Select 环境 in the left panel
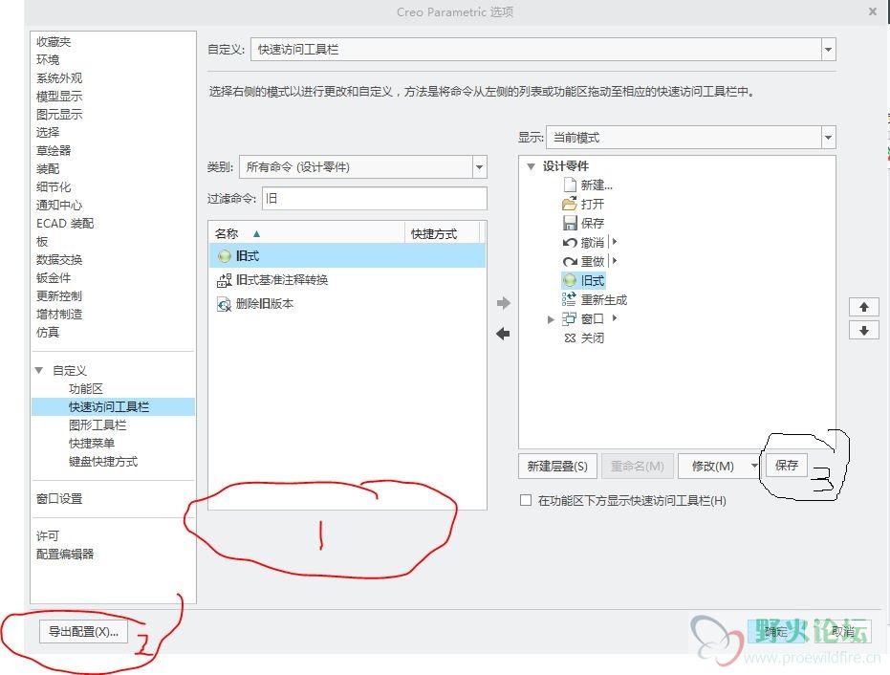Screen dimensions: 890x675 [48, 59]
